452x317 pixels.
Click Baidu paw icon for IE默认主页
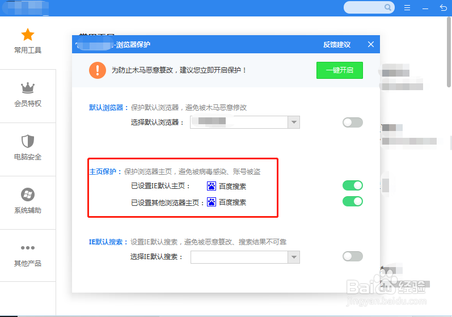coord(212,186)
